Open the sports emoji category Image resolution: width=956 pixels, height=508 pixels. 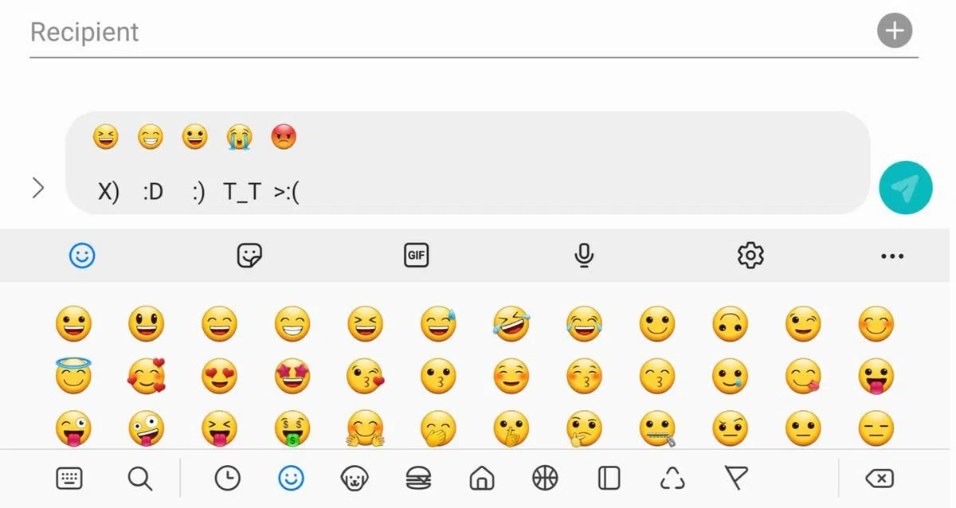(x=545, y=478)
